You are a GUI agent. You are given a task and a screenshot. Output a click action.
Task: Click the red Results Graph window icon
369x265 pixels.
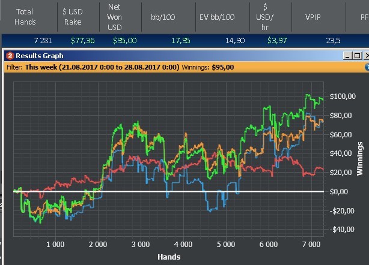(10, 56)
